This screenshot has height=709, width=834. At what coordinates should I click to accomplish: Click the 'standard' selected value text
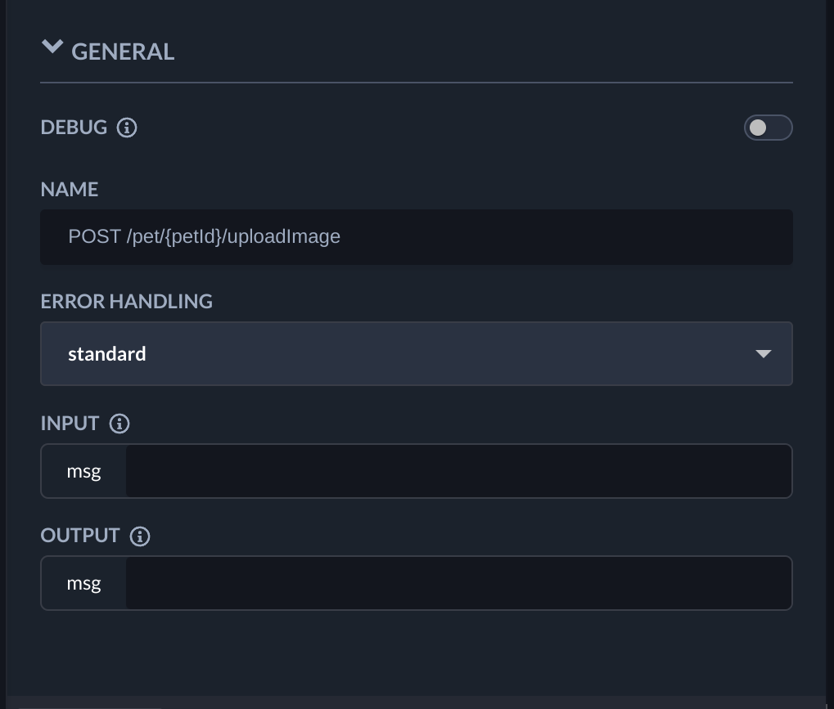tap(107, 354)
